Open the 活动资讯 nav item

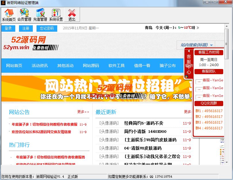pos(40,66)
